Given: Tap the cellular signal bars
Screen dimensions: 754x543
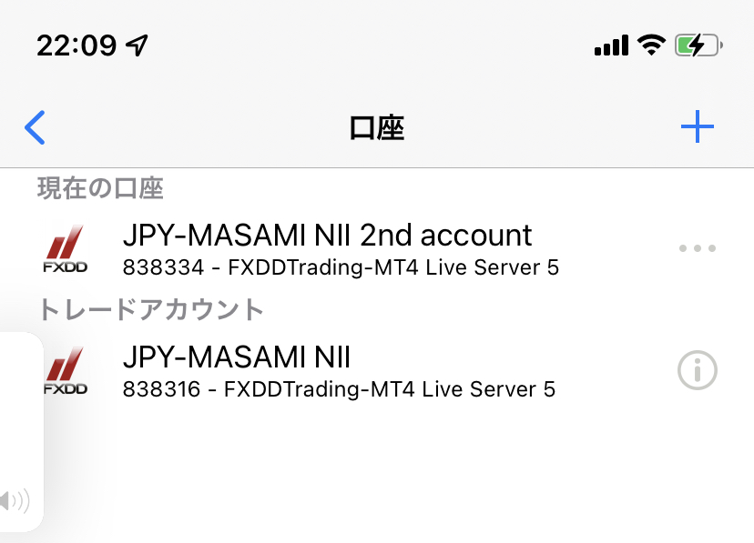Looking at the screenshot, I should coord(611,45).
